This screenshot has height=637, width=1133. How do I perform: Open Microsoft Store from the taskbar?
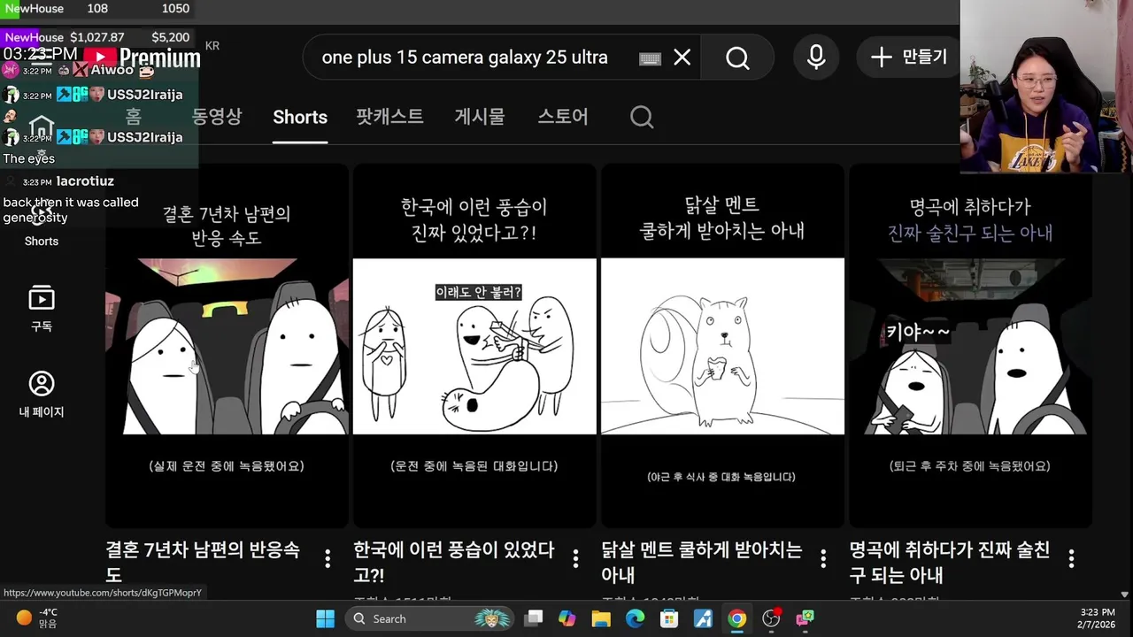[669, 618]
